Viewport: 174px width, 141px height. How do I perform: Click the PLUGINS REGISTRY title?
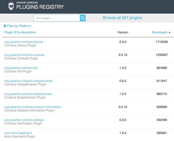40,7
